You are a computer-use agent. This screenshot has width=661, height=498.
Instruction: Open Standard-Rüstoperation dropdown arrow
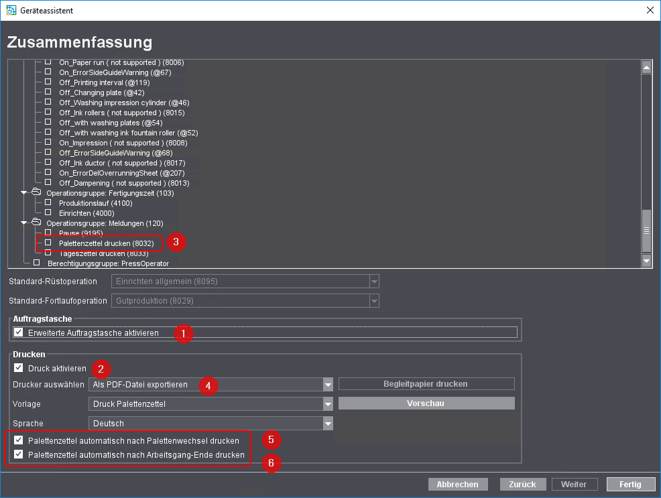[374, 282]
